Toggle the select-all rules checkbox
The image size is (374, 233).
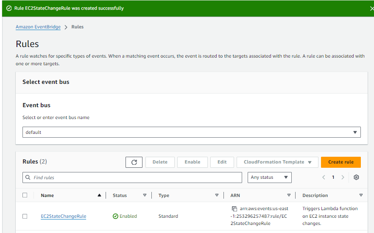point(25,195)
